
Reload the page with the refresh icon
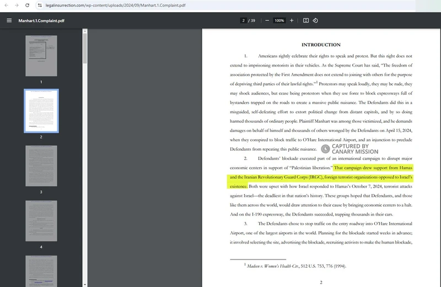tap(27, 5)
